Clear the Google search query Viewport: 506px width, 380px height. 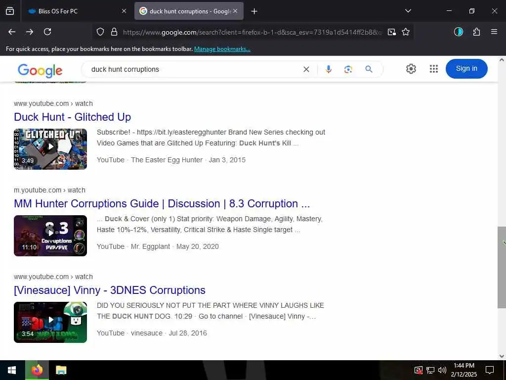point(306,69)
